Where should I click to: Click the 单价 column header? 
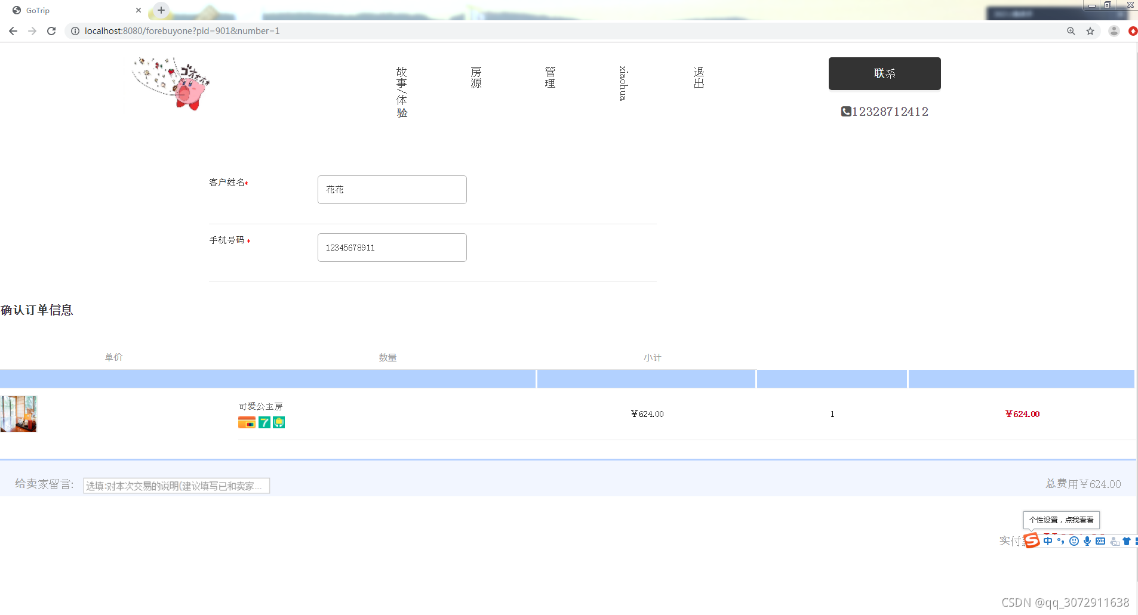click(114, 357)
